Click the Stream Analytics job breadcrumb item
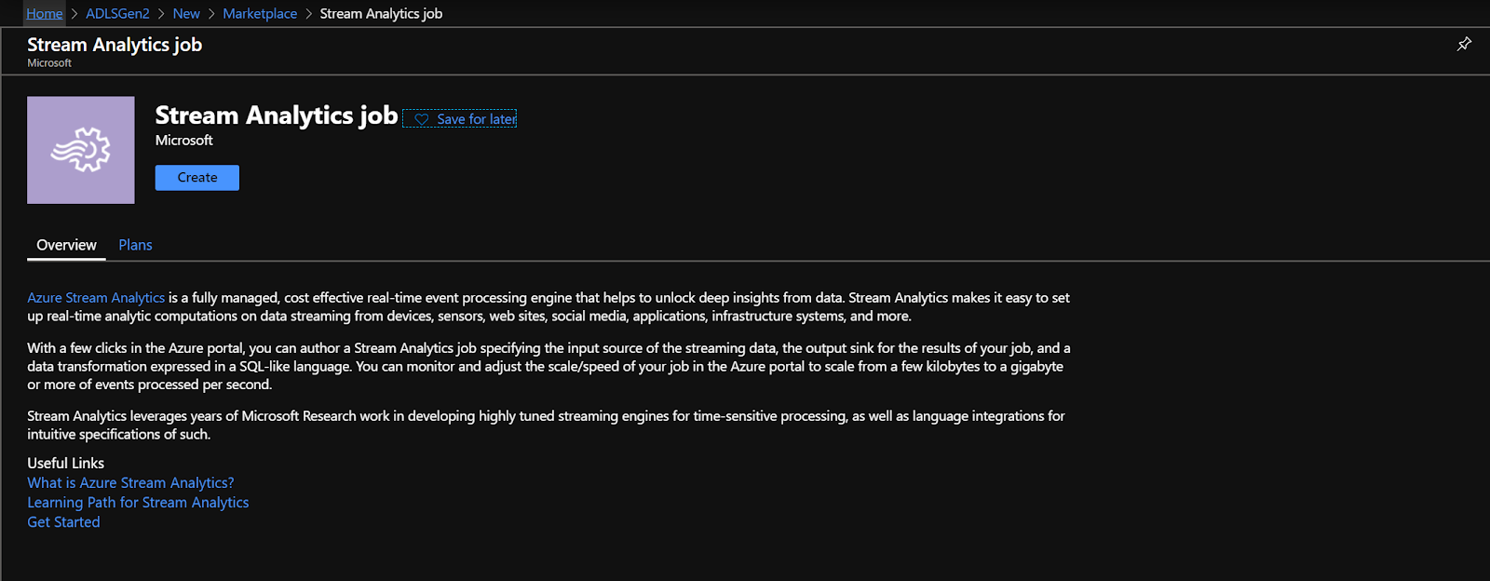This screenshot has height=581, width=1490. coord(381,14)
